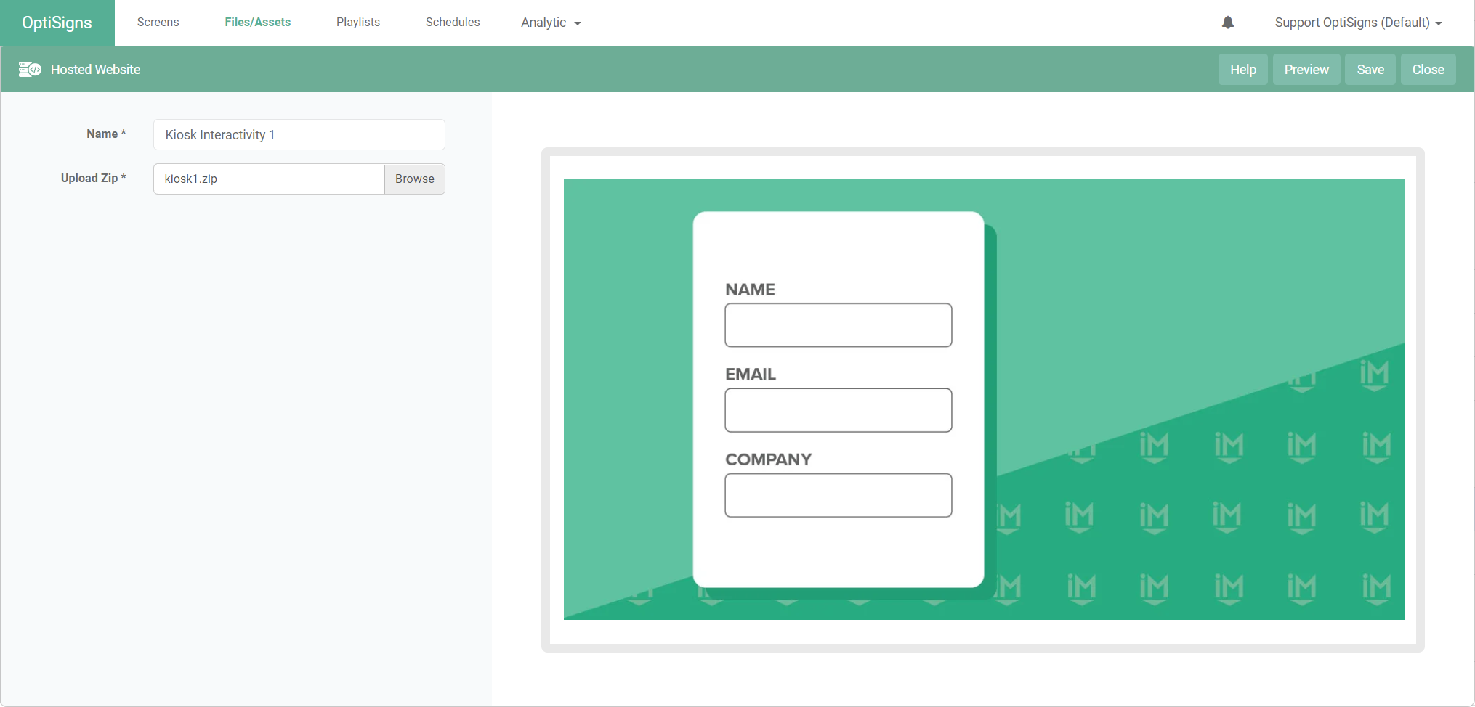Viewport: 1475px width, 707px height.
Task: Click the OptiSigns logo
Action: coord(57,23)
